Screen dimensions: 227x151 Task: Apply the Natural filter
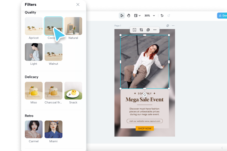pos(73,26)
